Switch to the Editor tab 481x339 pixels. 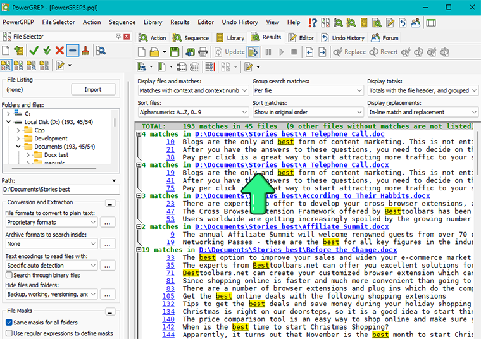pos(301,38)
